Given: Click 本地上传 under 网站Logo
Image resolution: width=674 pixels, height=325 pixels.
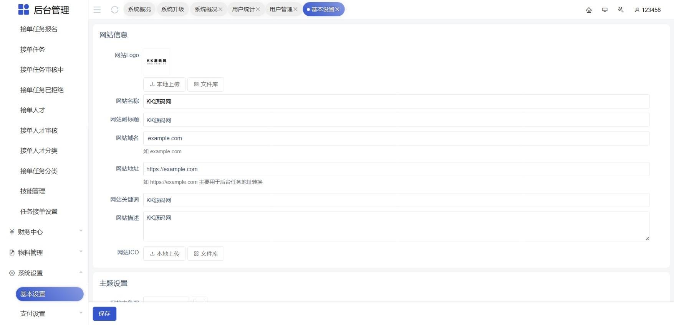Looking at the screenshot, I should (164, 84).
